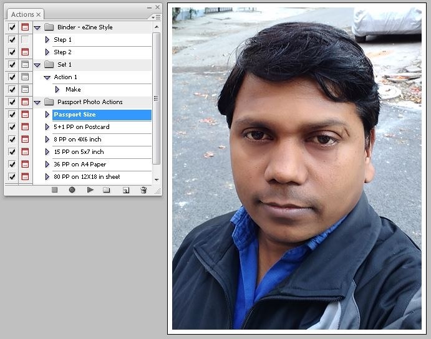The image size is (431, 339).
Task: Collapse Action 1 steps
Action: pos(47,77)
